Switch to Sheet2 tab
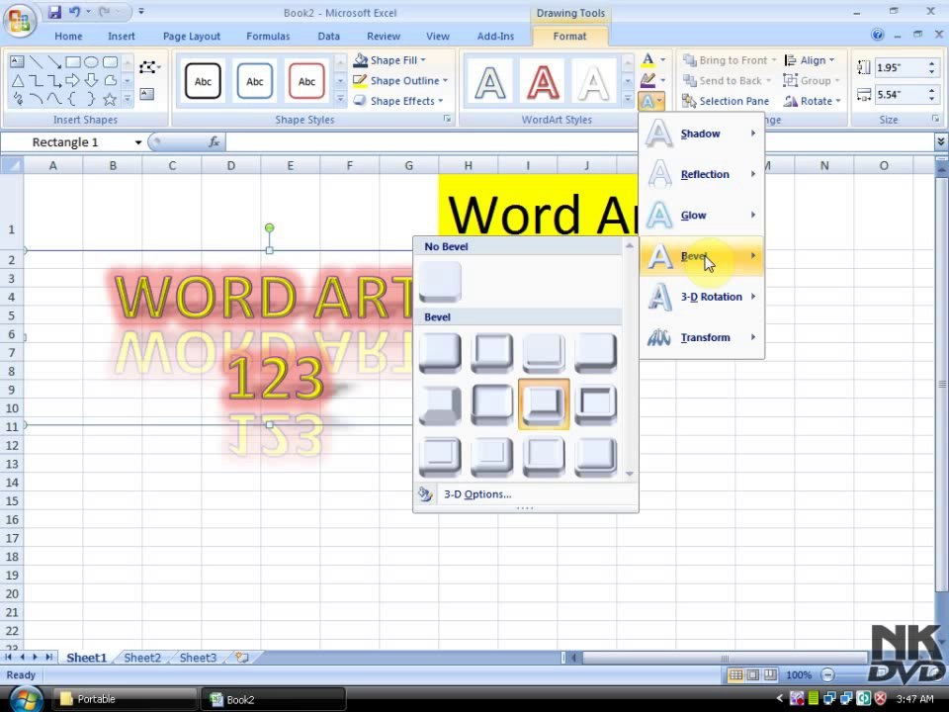 142,658
